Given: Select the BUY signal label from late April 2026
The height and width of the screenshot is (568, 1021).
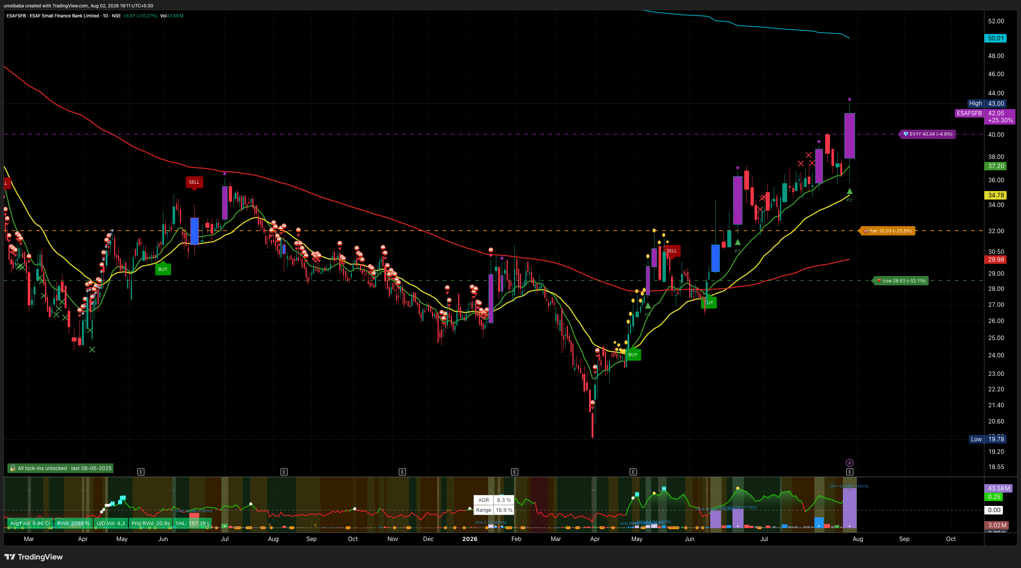Looking at the screenshot, I should click(633, 354).
